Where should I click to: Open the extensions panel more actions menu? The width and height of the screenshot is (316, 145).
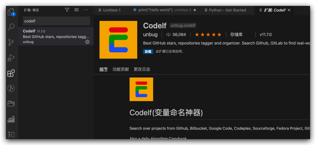point(86,10)
